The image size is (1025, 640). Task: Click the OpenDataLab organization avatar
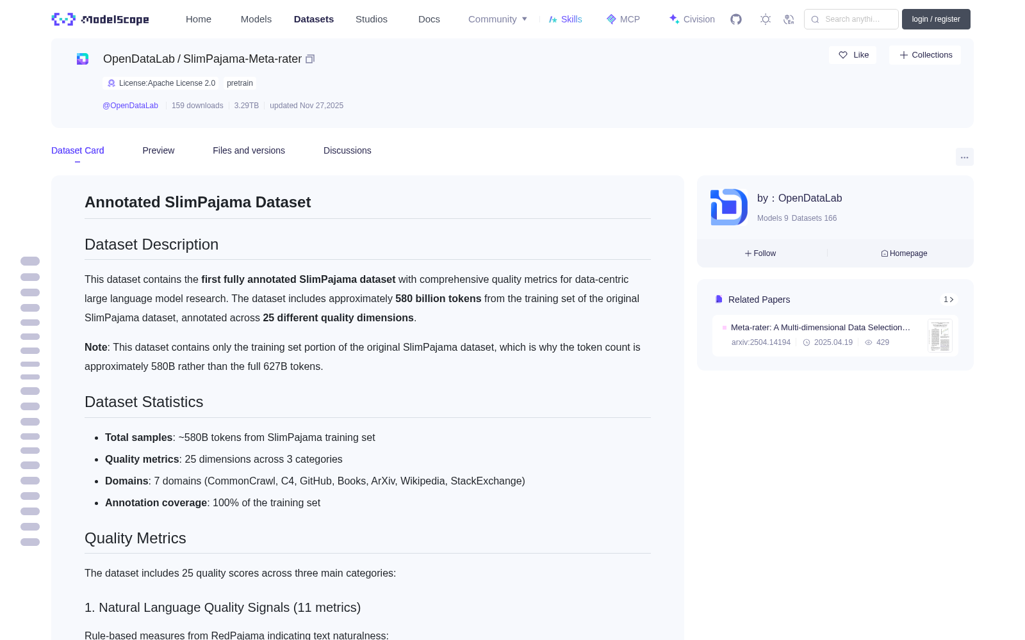pyautogui.click(x=729, y=207)
